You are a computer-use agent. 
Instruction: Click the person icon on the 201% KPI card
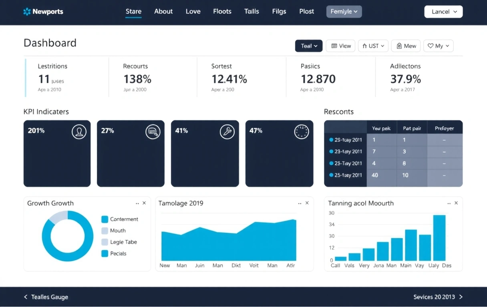(x=79, y=132)
